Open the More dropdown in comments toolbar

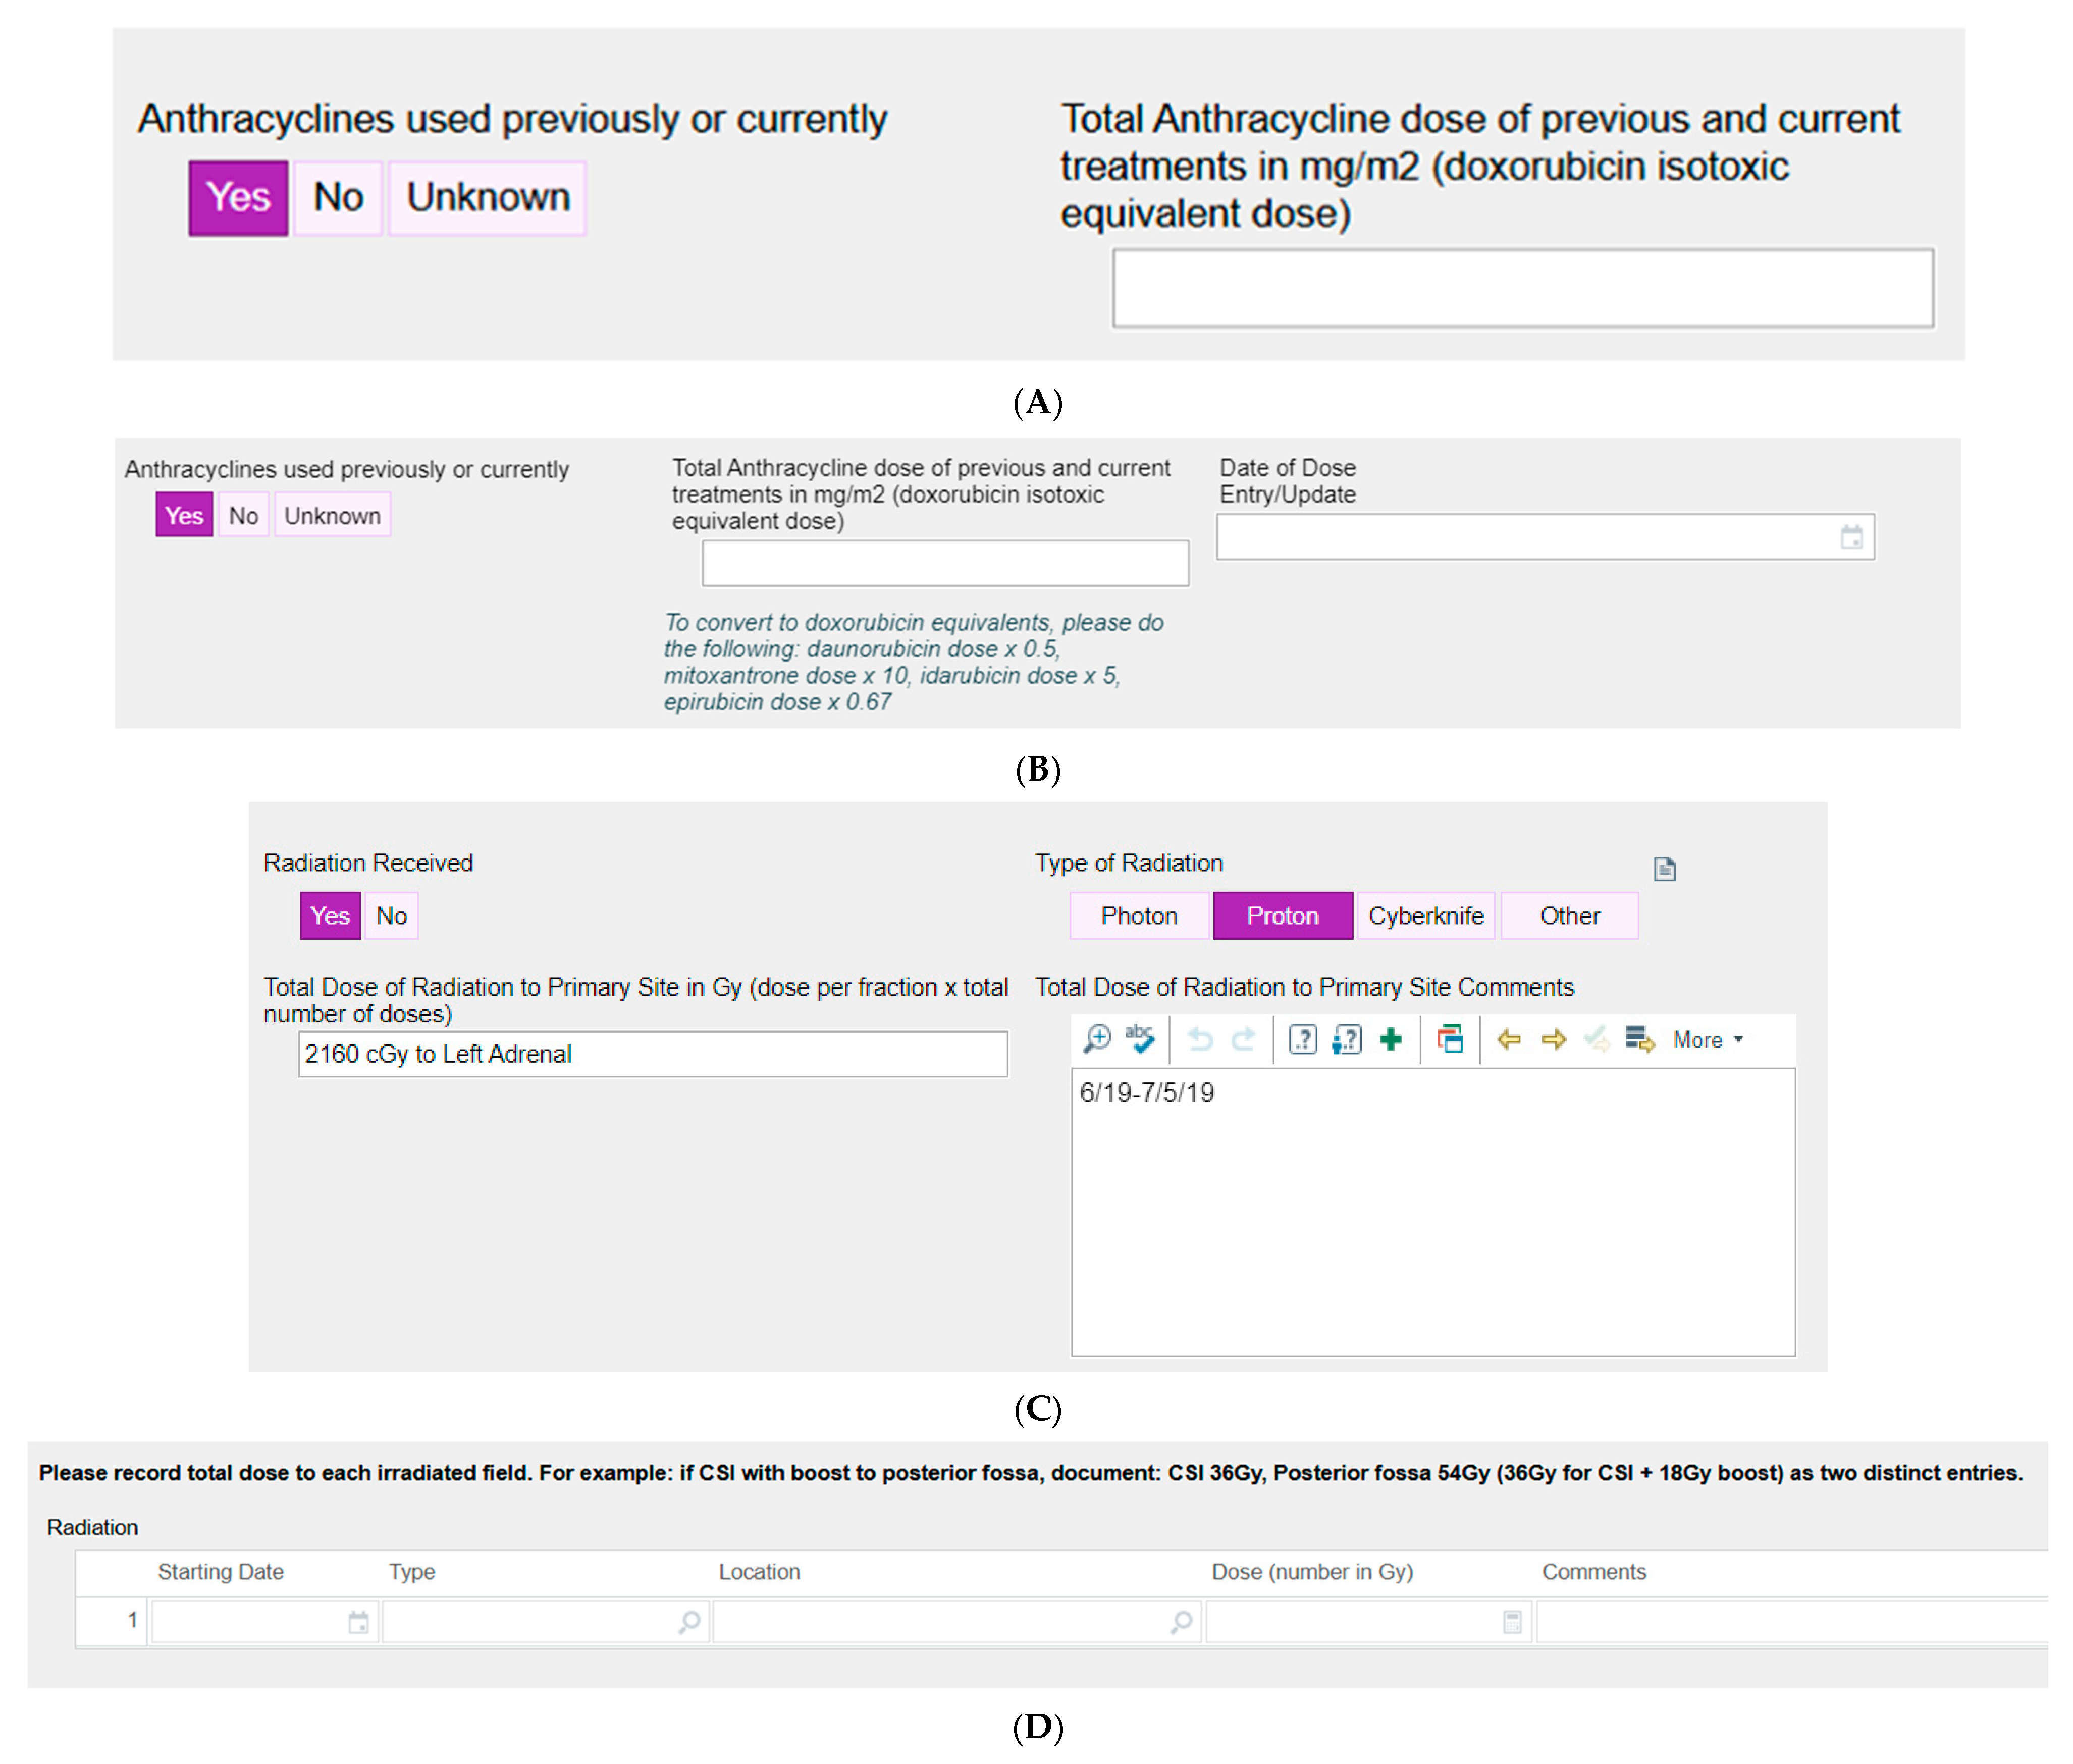(x=1708, y=1040)
